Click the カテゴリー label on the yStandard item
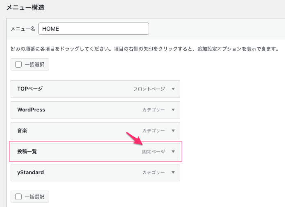The image size is (285, 207). point(154,173)
